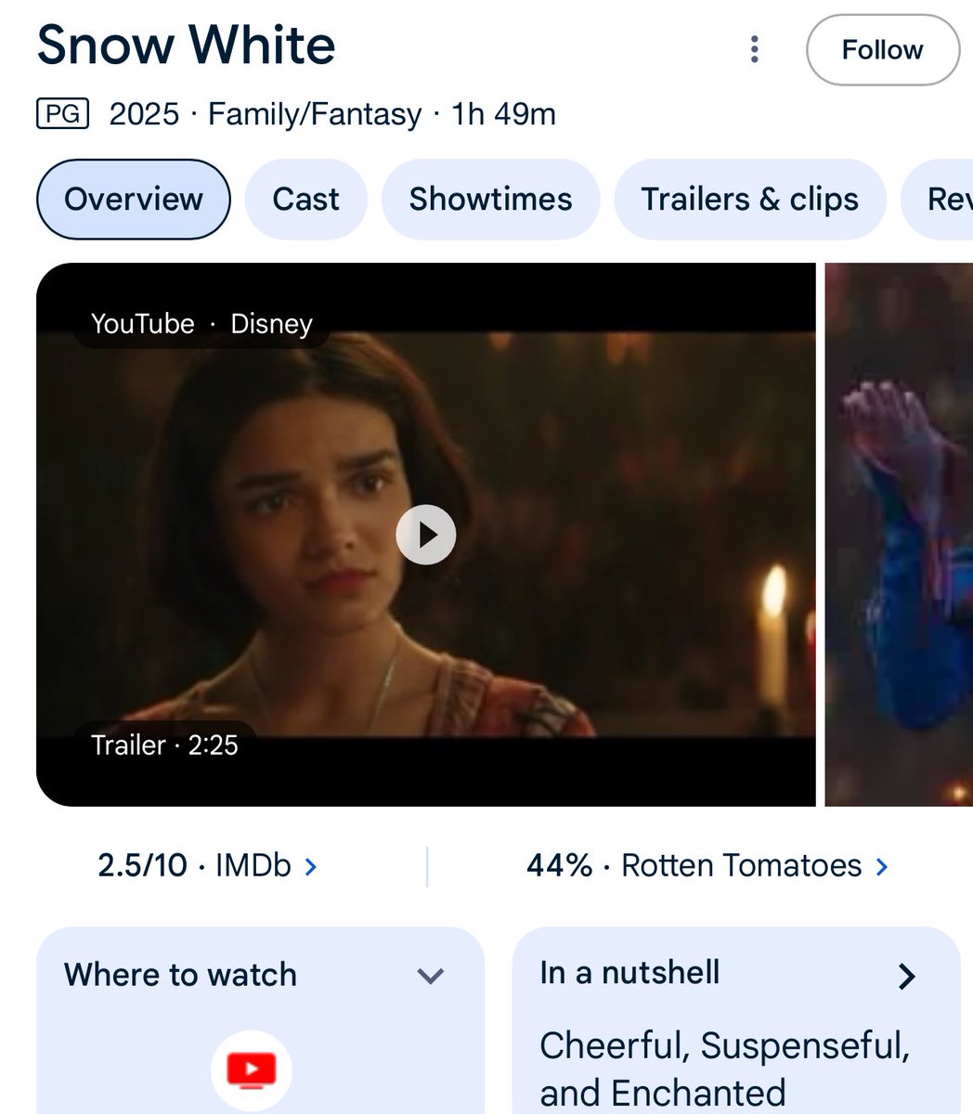Click the IMDb arrow icon
The image size is (973, 1114).
pos(310,865)
